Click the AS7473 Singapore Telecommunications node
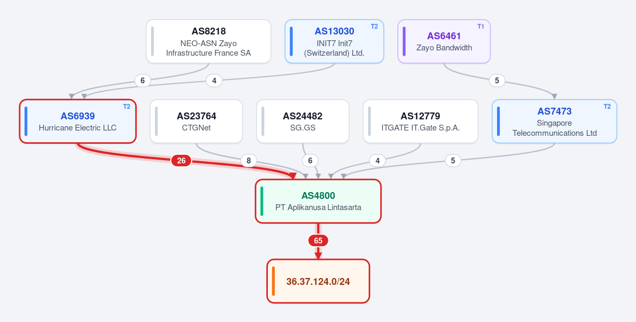The height and width of the screenshot is (322, 636). [x=554, y=121]
